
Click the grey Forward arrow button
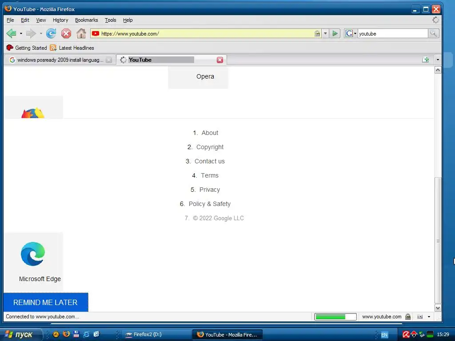tap(31, 34)
